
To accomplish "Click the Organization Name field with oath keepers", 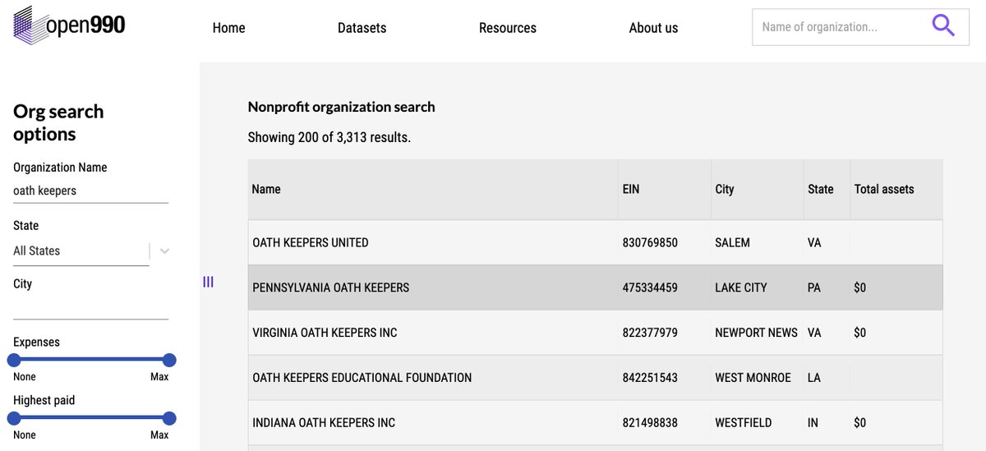I will (x=90, y=191).
